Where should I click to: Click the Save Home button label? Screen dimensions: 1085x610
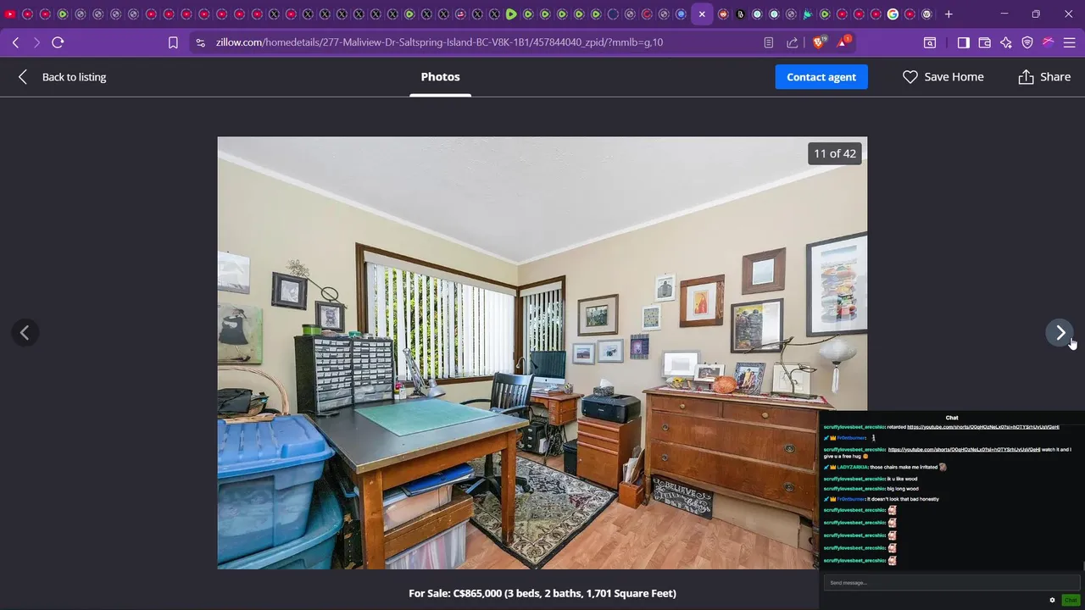(x=954, y=77)
